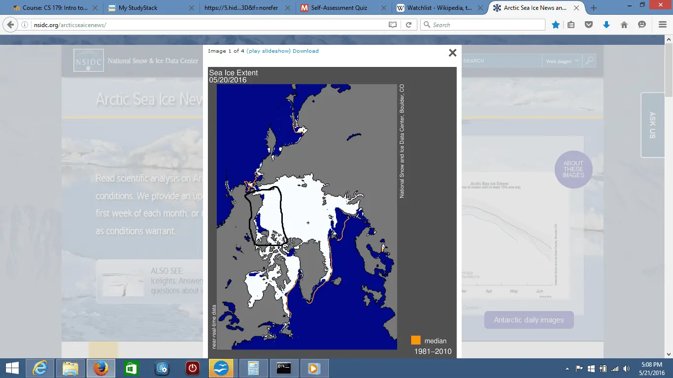Screen dimensions: 673x378
Task: Open the downloads arrow icon
Action: 606,25
